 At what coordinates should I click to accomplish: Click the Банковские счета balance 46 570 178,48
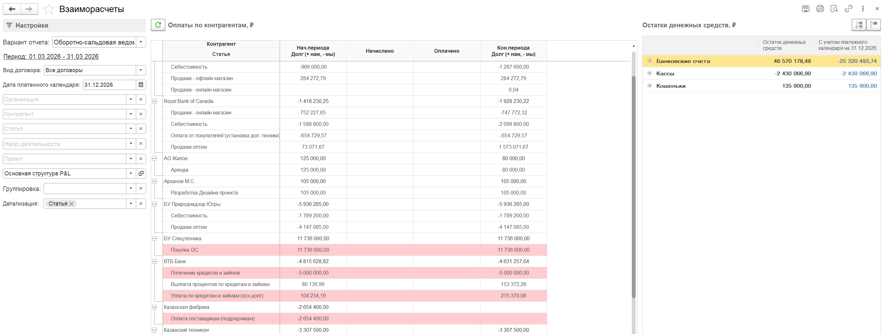(792, 61)
